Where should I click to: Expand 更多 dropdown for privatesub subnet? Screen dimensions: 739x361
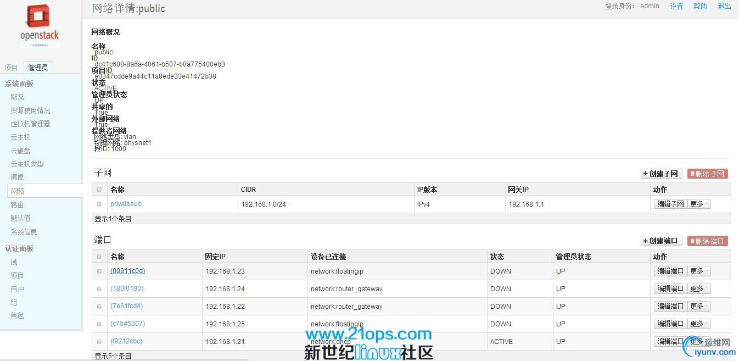[x=699, y=204]
